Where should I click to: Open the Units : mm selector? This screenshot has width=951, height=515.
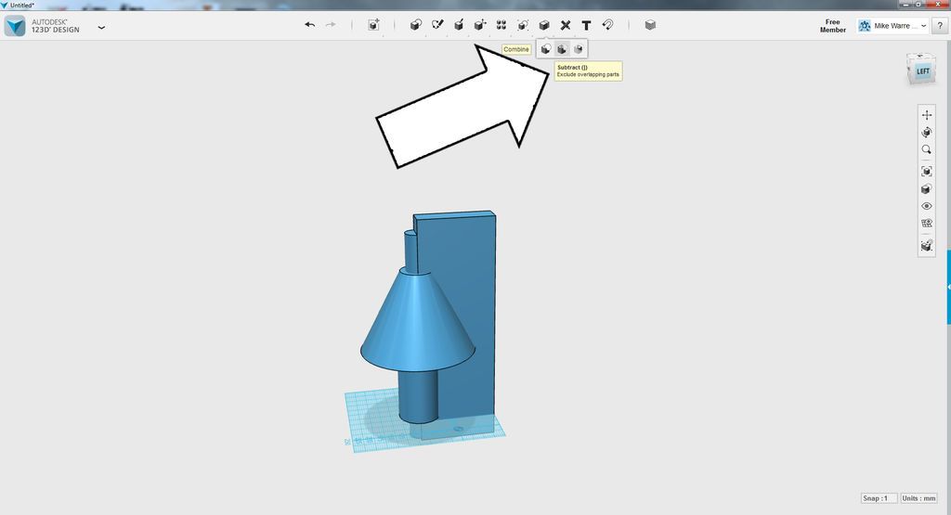[x=918, y=498]
